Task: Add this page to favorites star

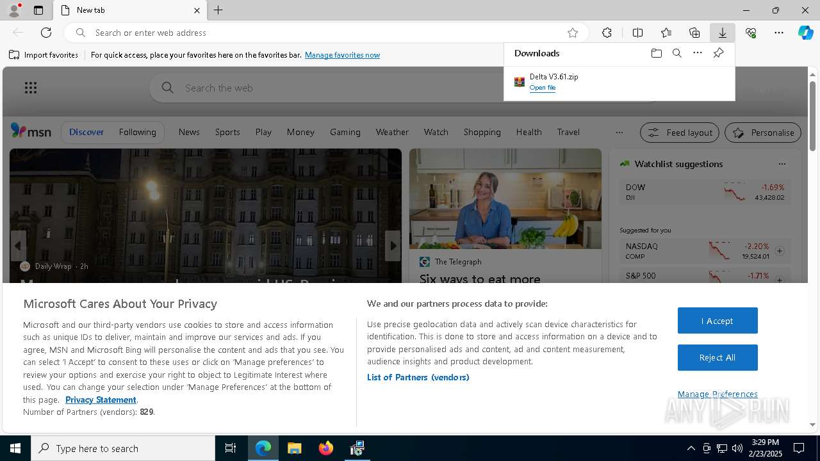Action: click(573, 33)
